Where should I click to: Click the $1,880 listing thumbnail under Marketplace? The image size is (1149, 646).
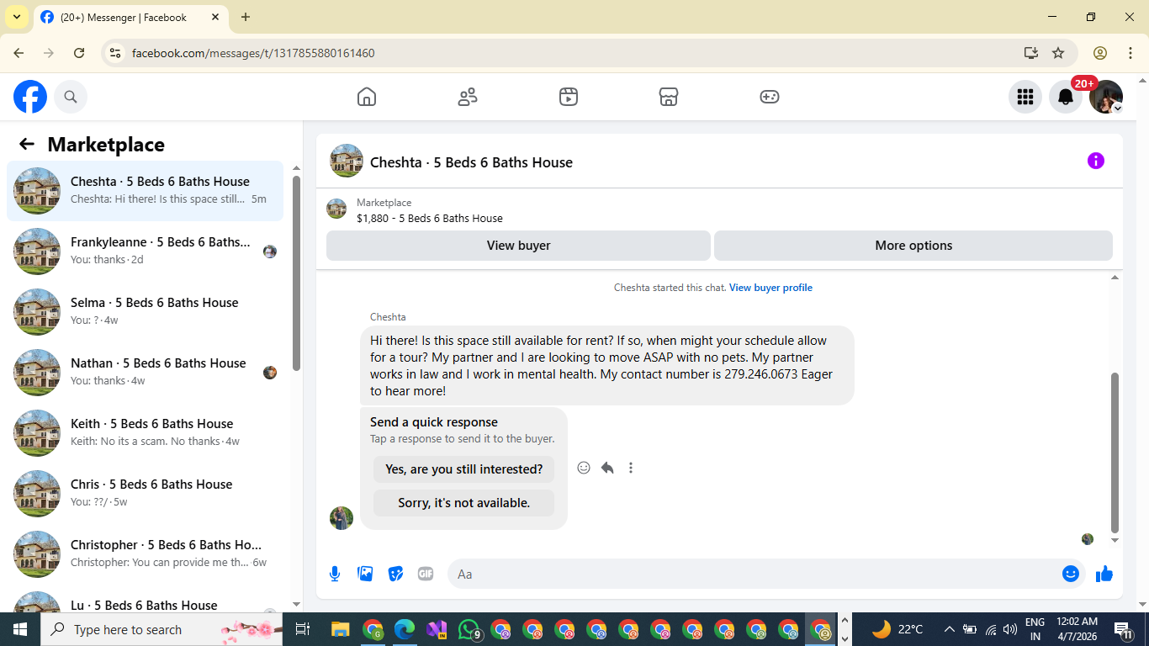[336, 209]
